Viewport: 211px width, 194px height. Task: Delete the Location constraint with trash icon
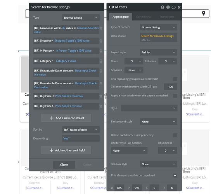click(101, 28)
